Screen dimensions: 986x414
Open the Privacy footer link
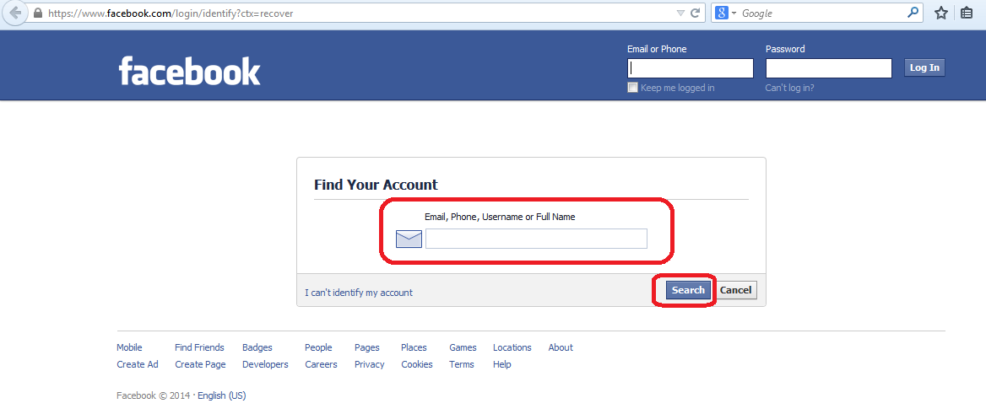[x=369, y=364]
